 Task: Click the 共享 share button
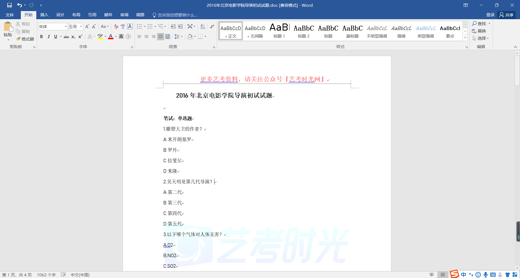click(506, 15)
